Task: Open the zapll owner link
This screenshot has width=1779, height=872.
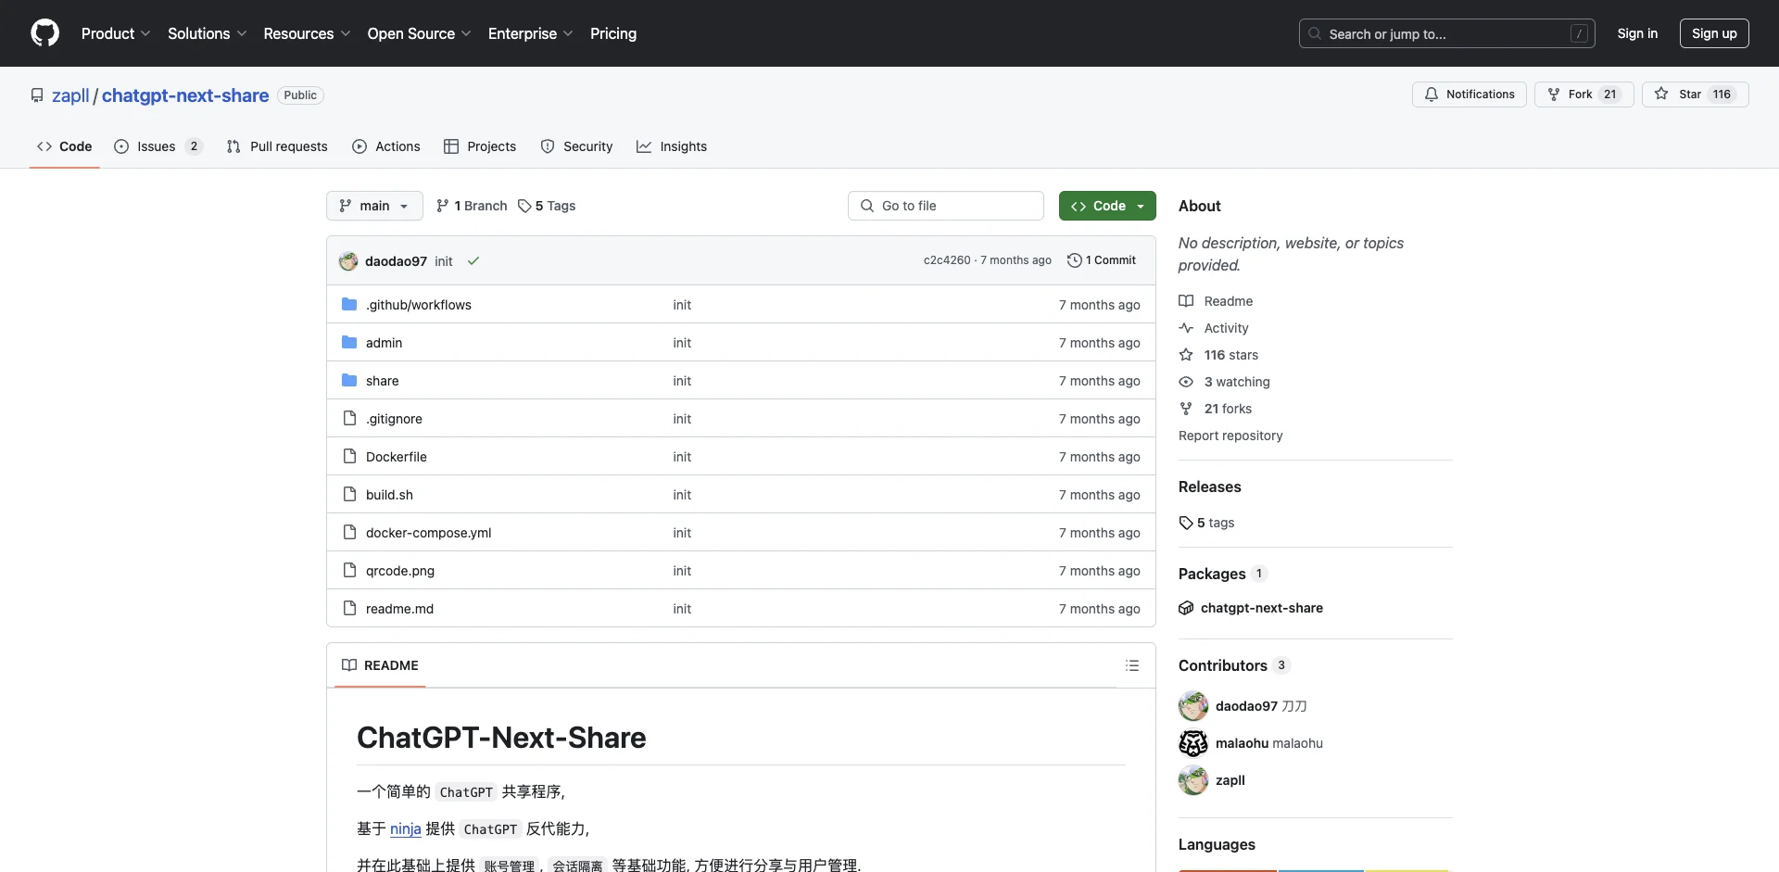Action: (x=70, y=95)
